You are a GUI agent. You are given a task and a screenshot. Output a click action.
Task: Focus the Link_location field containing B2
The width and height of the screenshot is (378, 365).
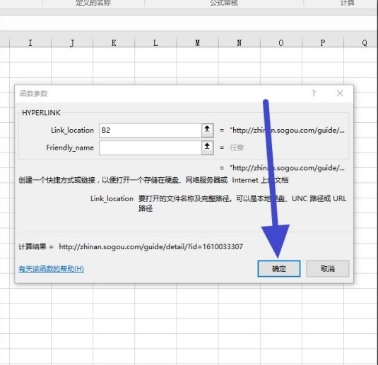(x=150, y=130)
